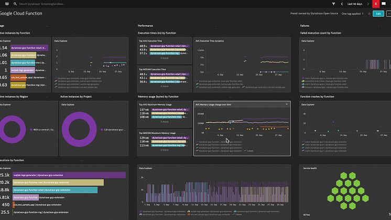Click the Edit dashboard button
The height and width of the screenshot is (220, 391).
[378, 14]
